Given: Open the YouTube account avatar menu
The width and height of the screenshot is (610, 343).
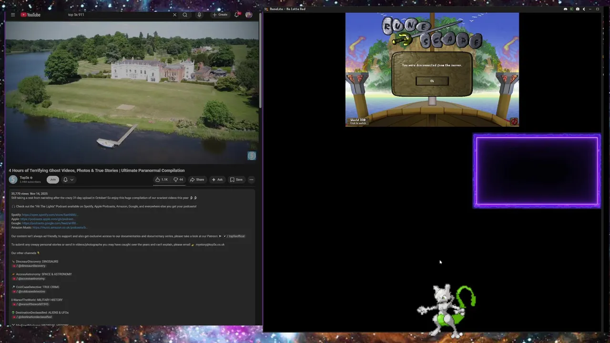Looking at the screenshot, I should [249, 15].
